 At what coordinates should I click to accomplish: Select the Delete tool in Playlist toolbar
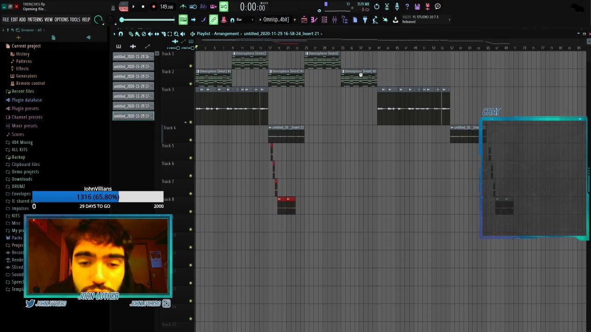tap(144, 34)
